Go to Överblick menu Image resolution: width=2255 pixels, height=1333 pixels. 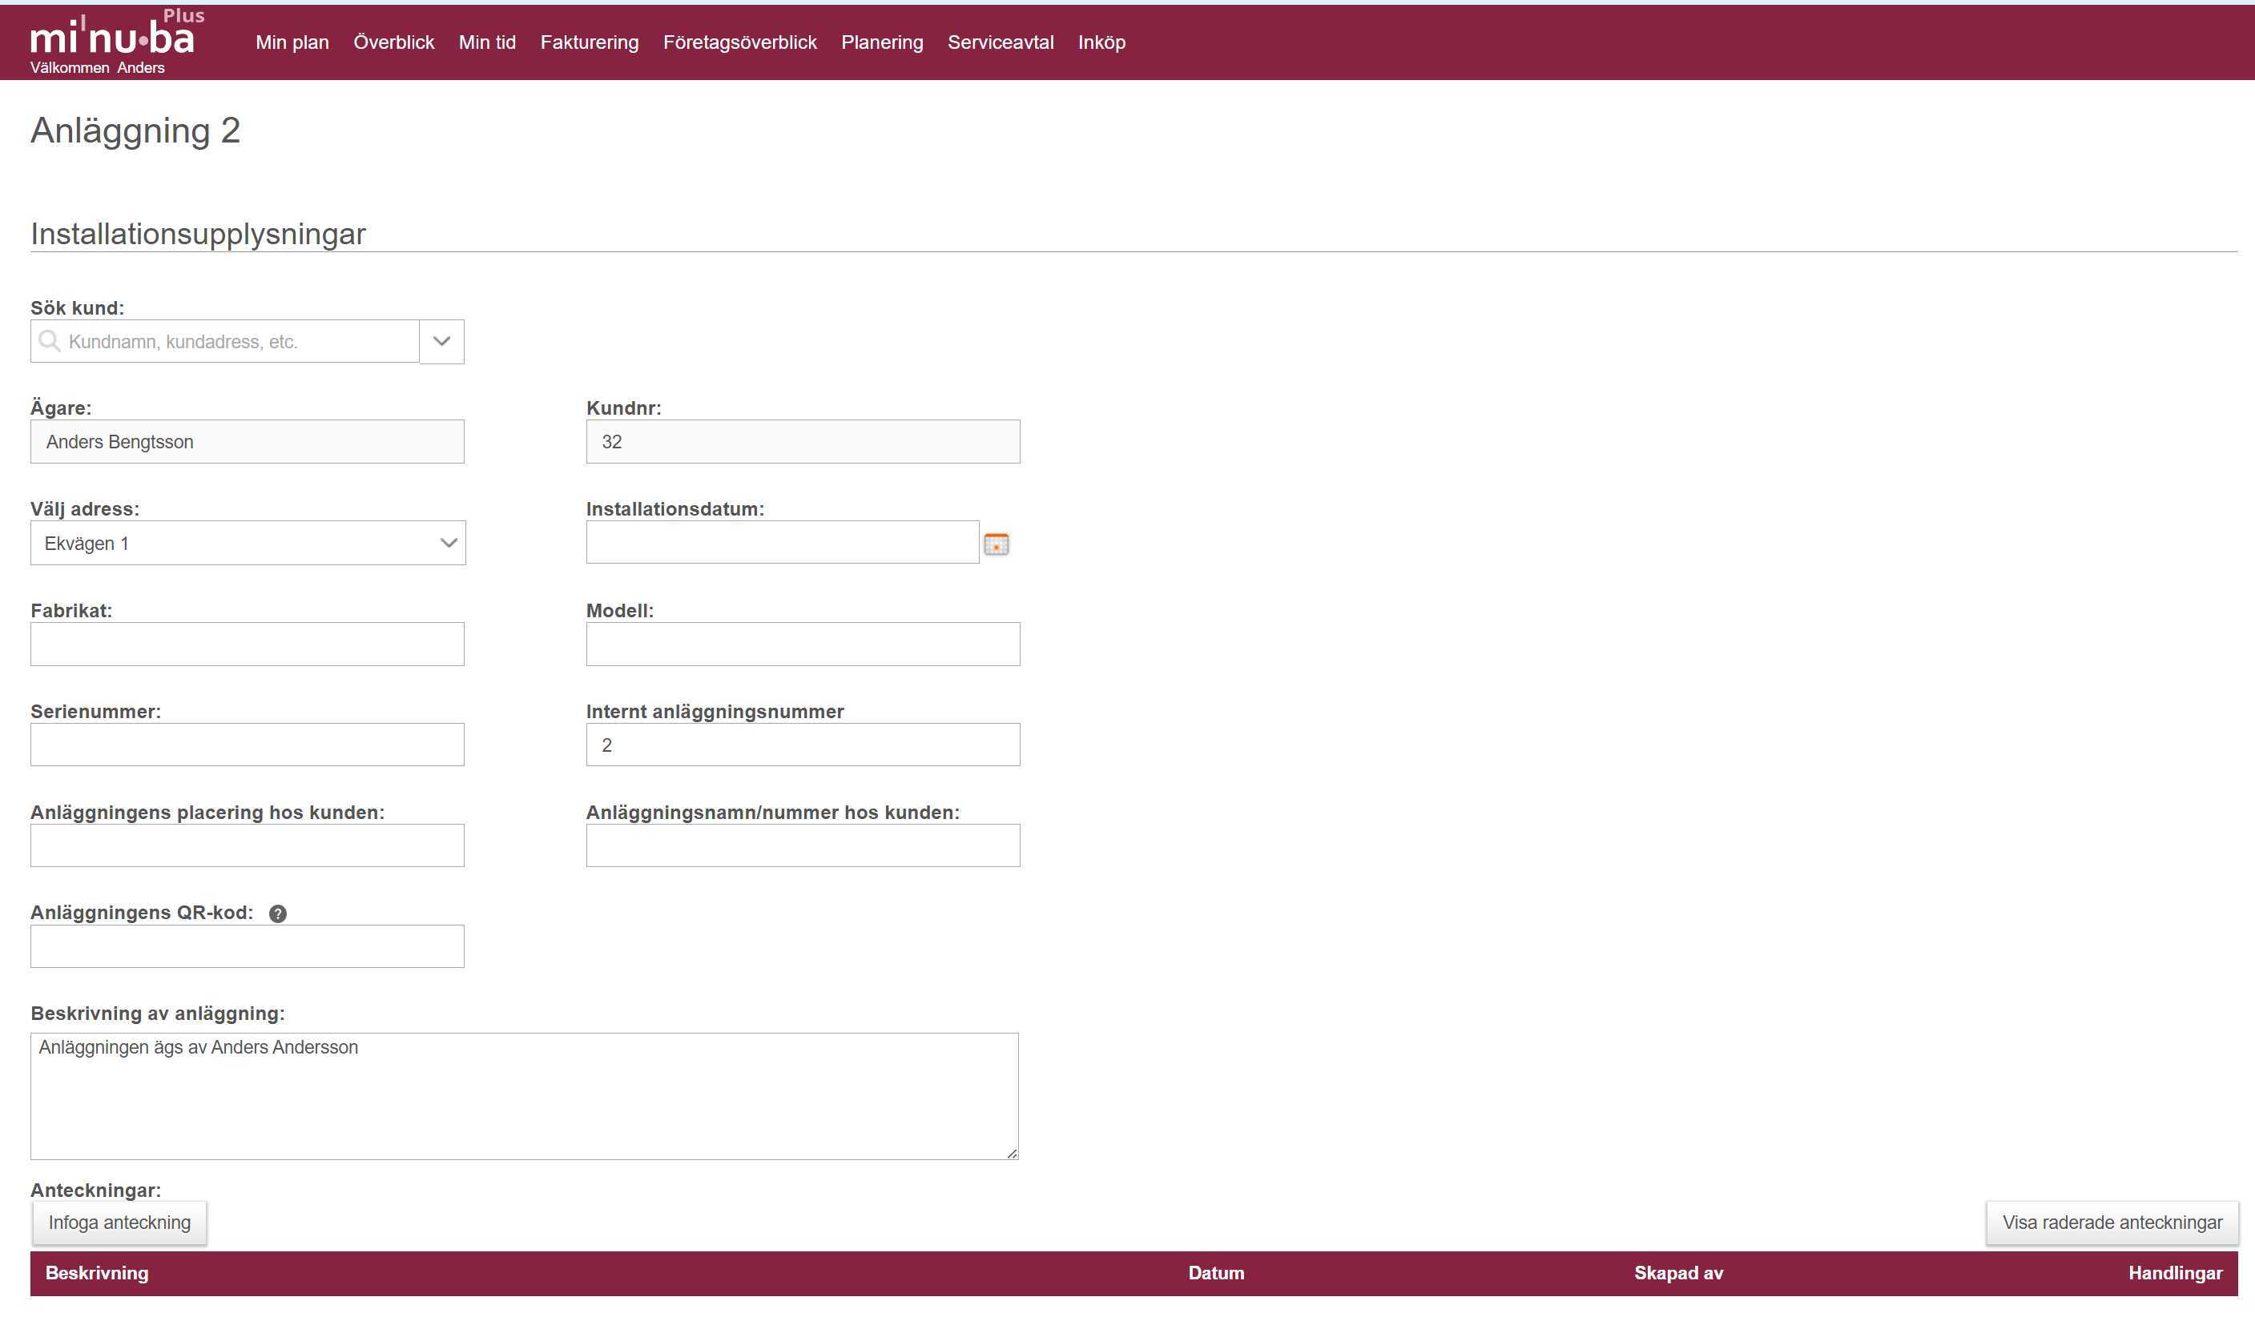[x=393, y=42]
